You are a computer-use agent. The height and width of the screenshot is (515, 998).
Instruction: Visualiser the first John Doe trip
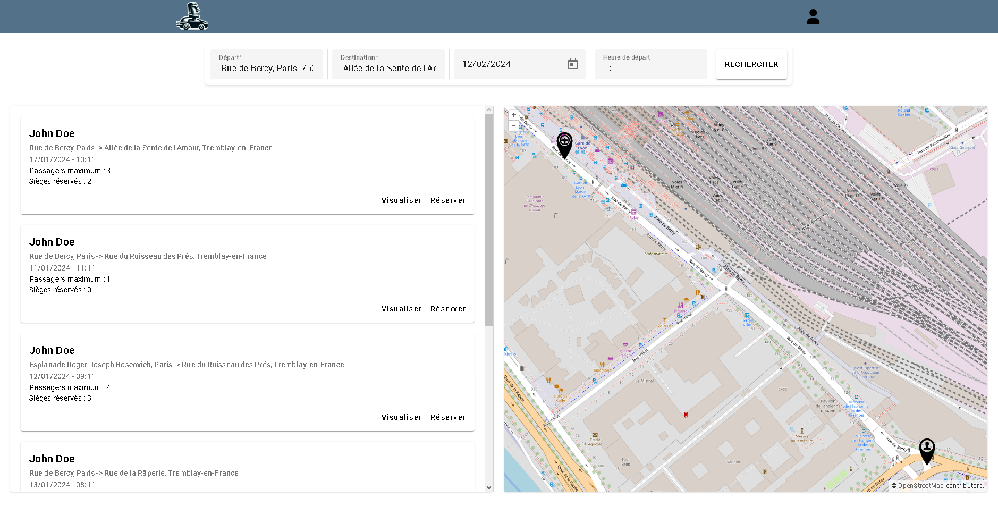pos(401,200)
